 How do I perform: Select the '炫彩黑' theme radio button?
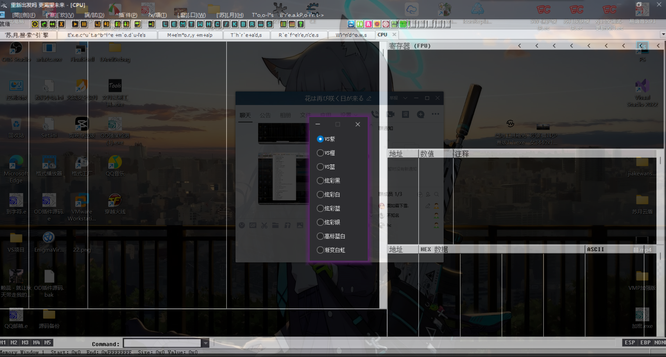320,181
